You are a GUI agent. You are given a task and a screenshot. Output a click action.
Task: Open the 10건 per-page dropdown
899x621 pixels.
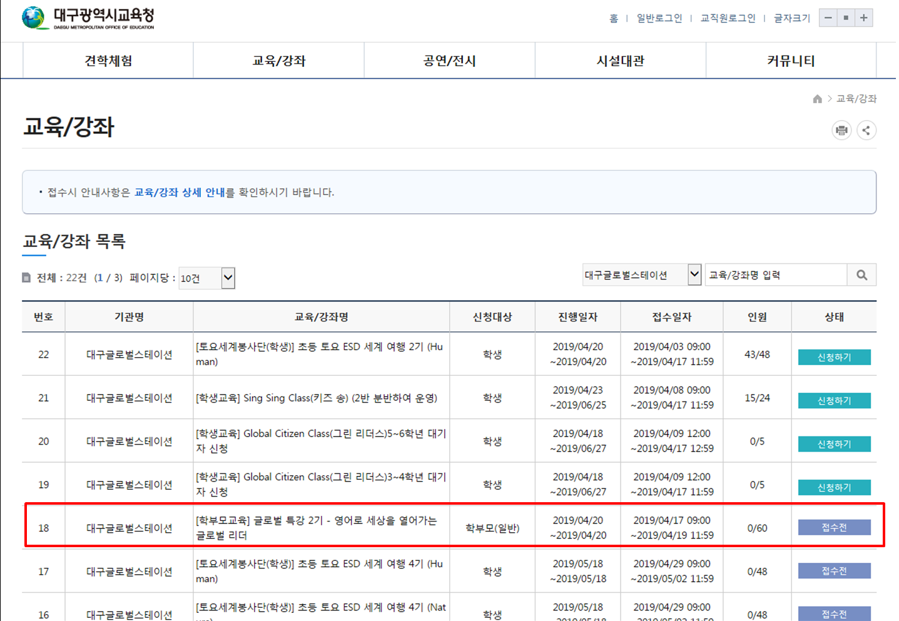point(206,278)
